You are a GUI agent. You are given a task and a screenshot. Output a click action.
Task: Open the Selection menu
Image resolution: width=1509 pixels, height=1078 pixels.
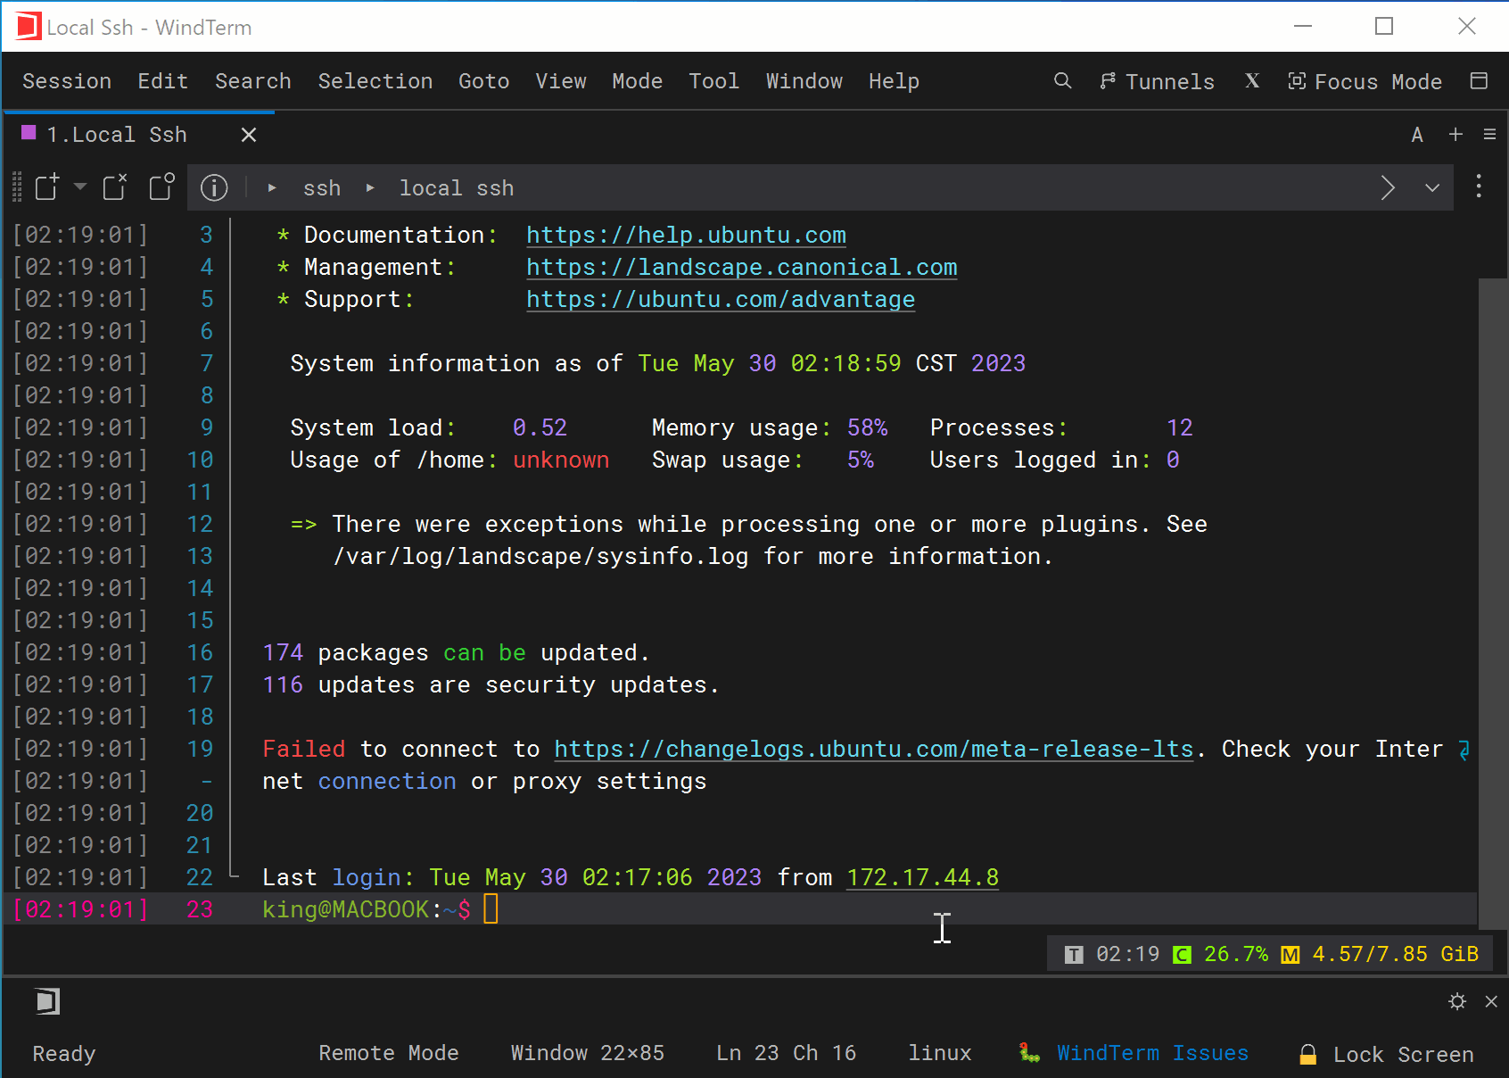pos(375,81)
